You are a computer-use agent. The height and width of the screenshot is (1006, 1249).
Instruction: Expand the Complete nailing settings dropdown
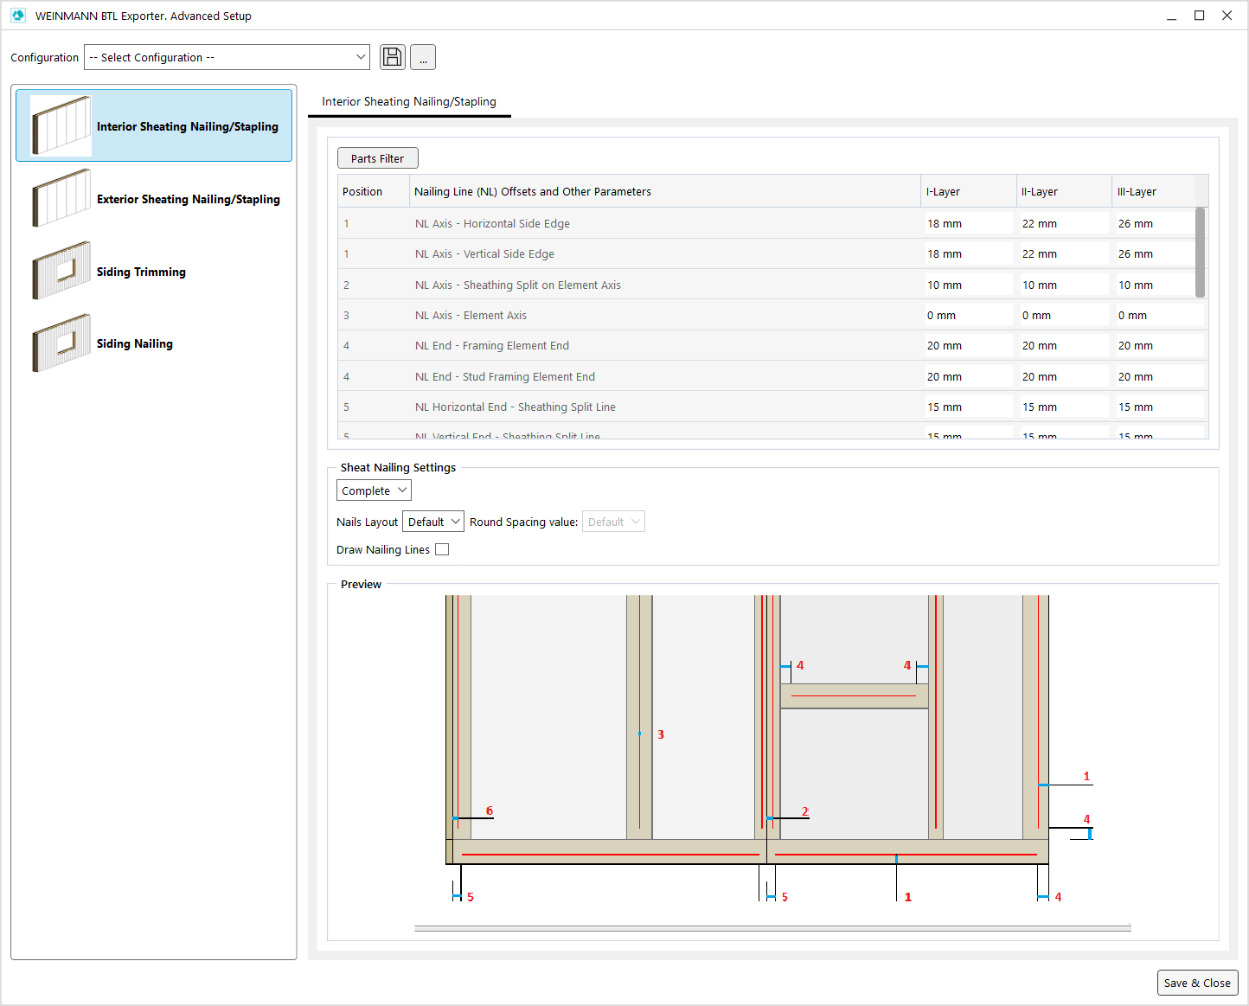[374, 490]
